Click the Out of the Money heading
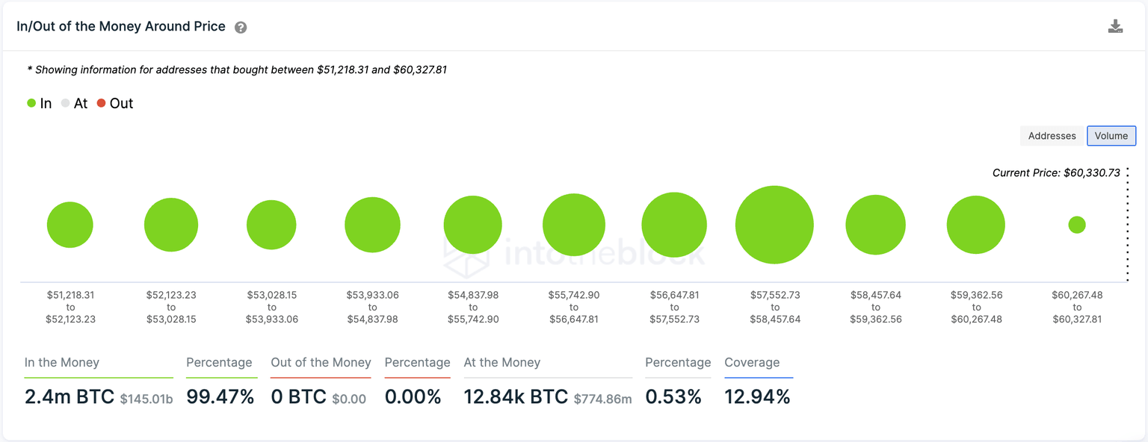 tap(321, 362)
